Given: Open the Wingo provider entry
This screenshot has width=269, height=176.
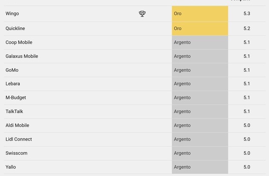Looking at the screenshot, I should 12,14.
